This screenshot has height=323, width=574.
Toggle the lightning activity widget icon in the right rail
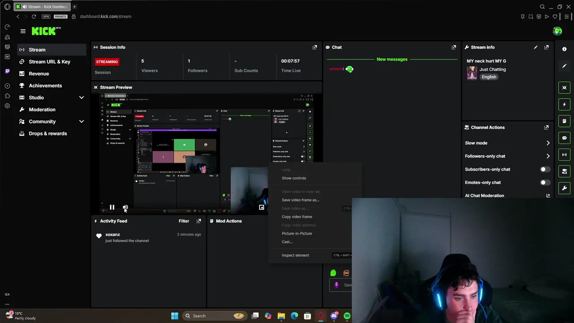(565, 104)
